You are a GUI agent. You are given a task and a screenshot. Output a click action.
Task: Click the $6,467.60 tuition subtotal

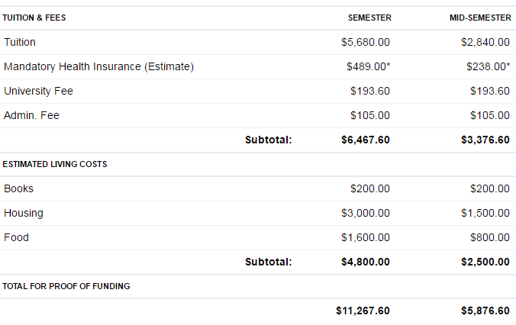coord(366,140)
